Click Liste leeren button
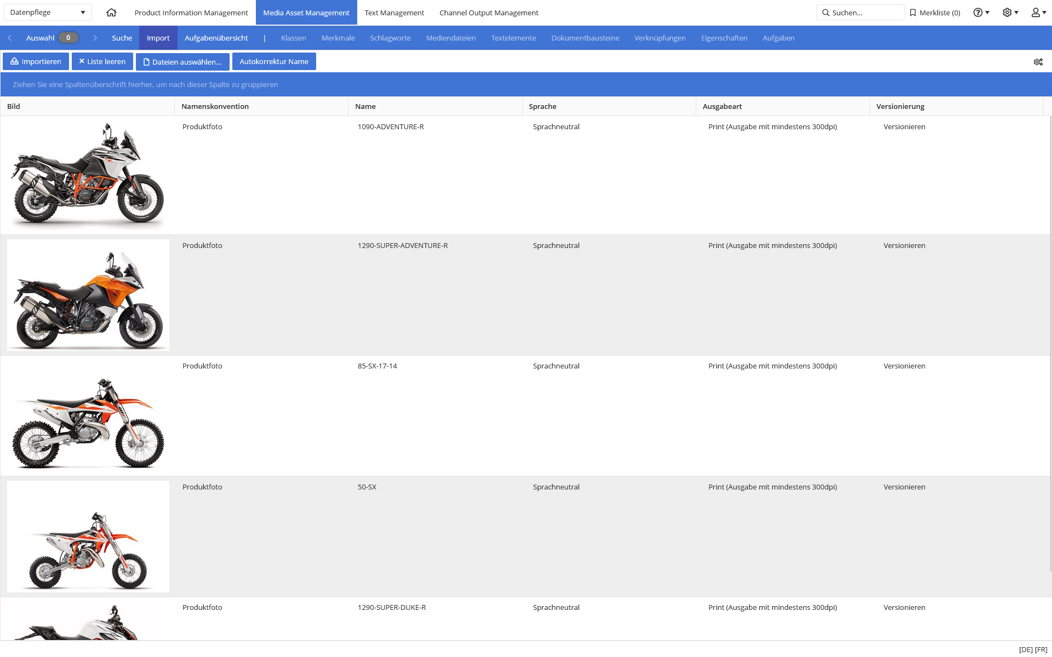Viewport: 1052px width, 657px height. pos(102,61)
